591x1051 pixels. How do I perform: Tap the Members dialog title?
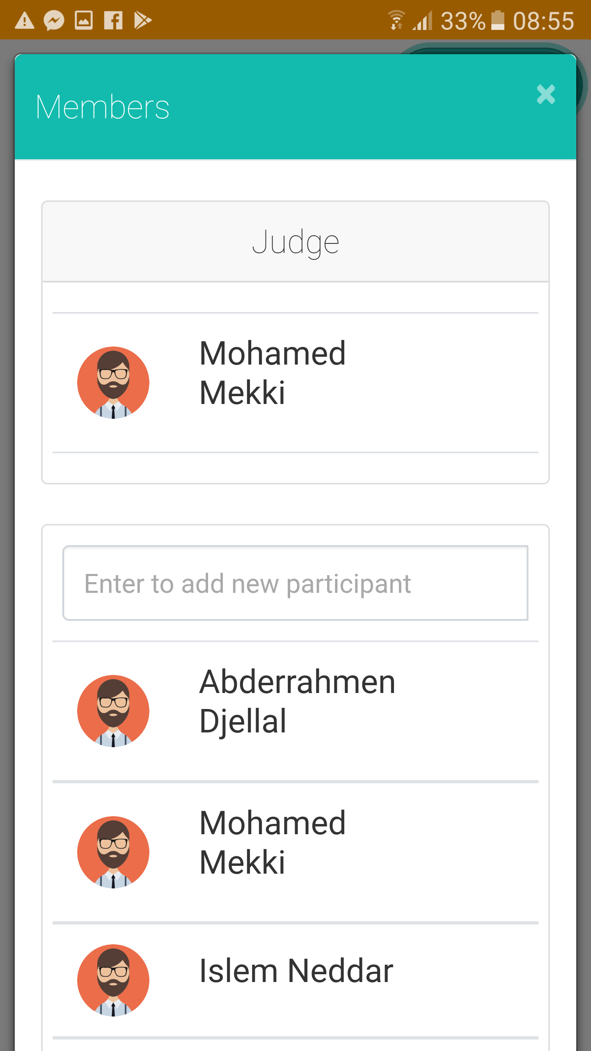(103, 107)
